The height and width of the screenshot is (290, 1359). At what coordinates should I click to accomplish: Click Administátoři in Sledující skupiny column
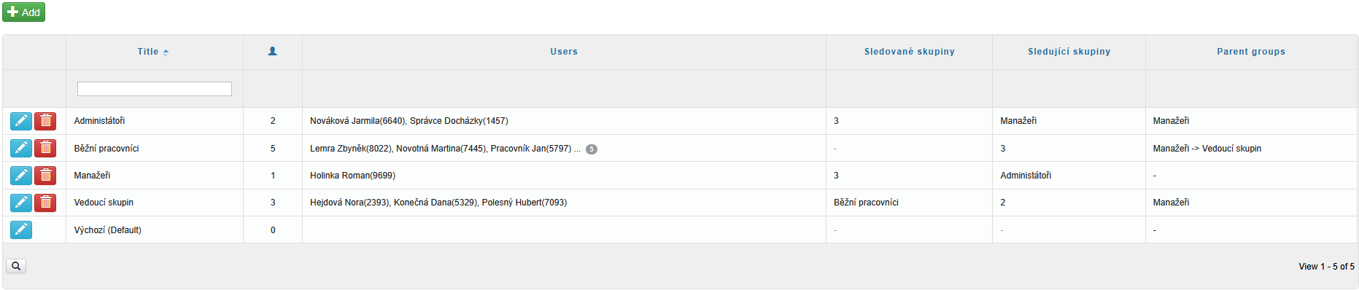(1026, 176)
